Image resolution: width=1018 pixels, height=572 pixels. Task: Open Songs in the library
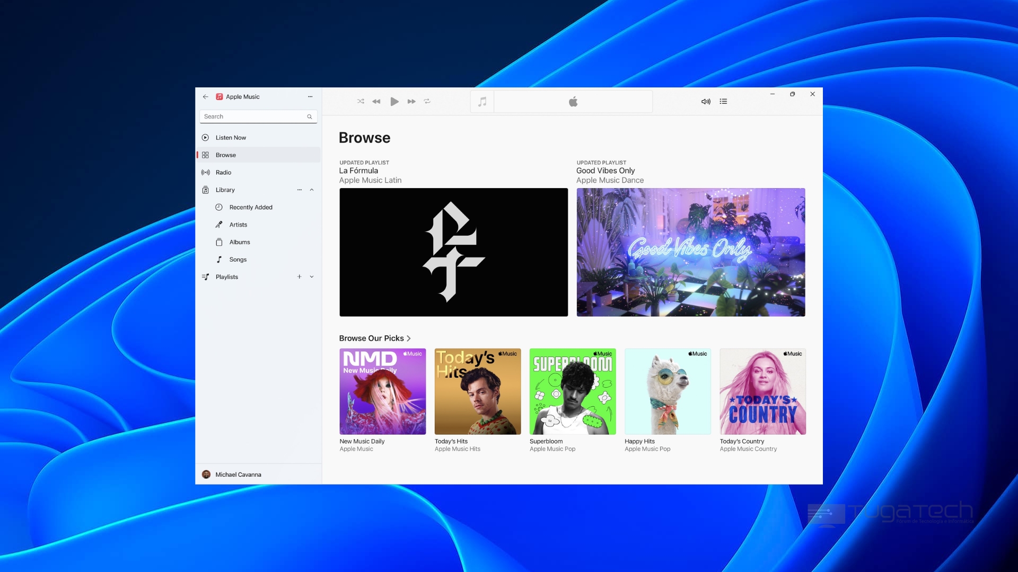pyautogui.click(x=258, y=260)
